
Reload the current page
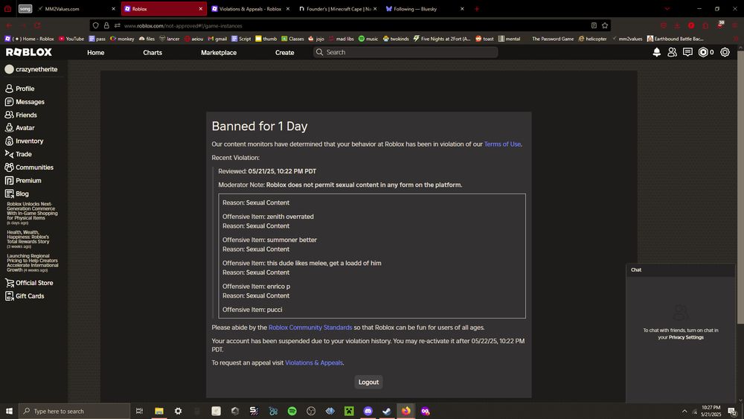[37, 25]
